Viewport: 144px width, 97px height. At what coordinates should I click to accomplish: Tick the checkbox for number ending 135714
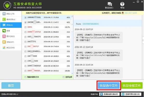click(x=25, y=32)
